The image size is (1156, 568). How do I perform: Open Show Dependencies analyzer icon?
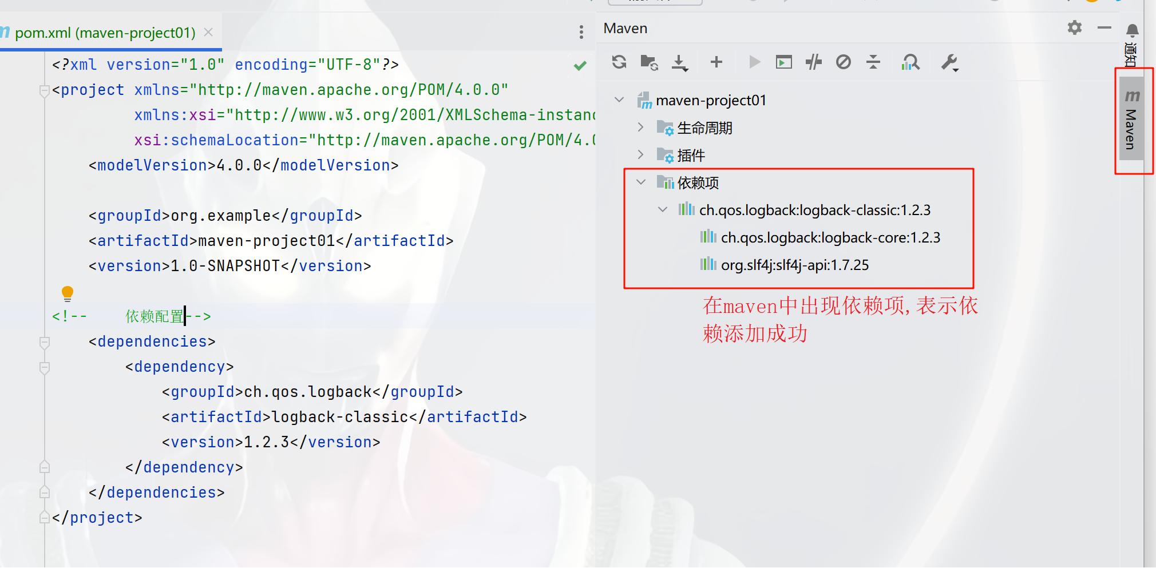click(x=910, y=62)
